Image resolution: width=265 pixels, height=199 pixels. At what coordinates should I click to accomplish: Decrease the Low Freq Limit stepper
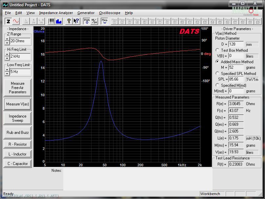coord(7,74)
